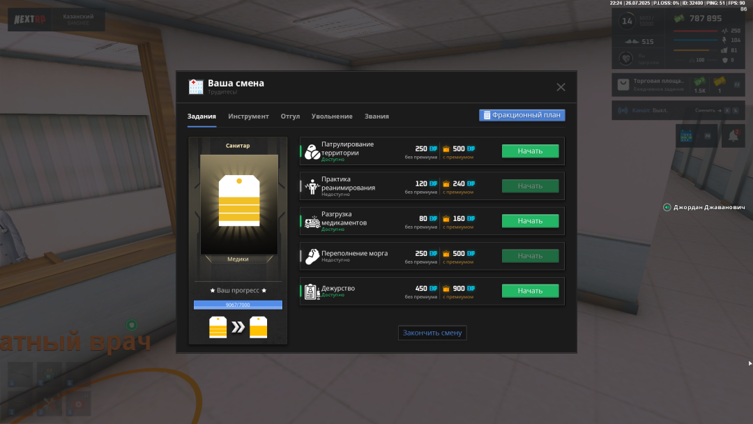Click the heart health icon in HUD
753x424 pixels.
pos(625,59)
